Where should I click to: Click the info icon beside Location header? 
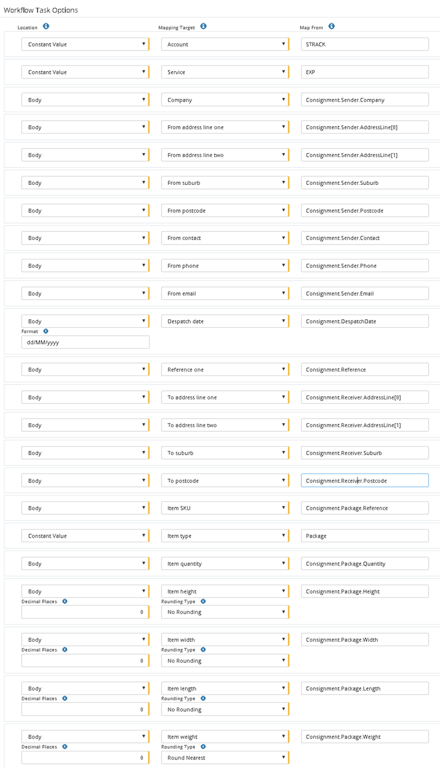pos(46,26)
